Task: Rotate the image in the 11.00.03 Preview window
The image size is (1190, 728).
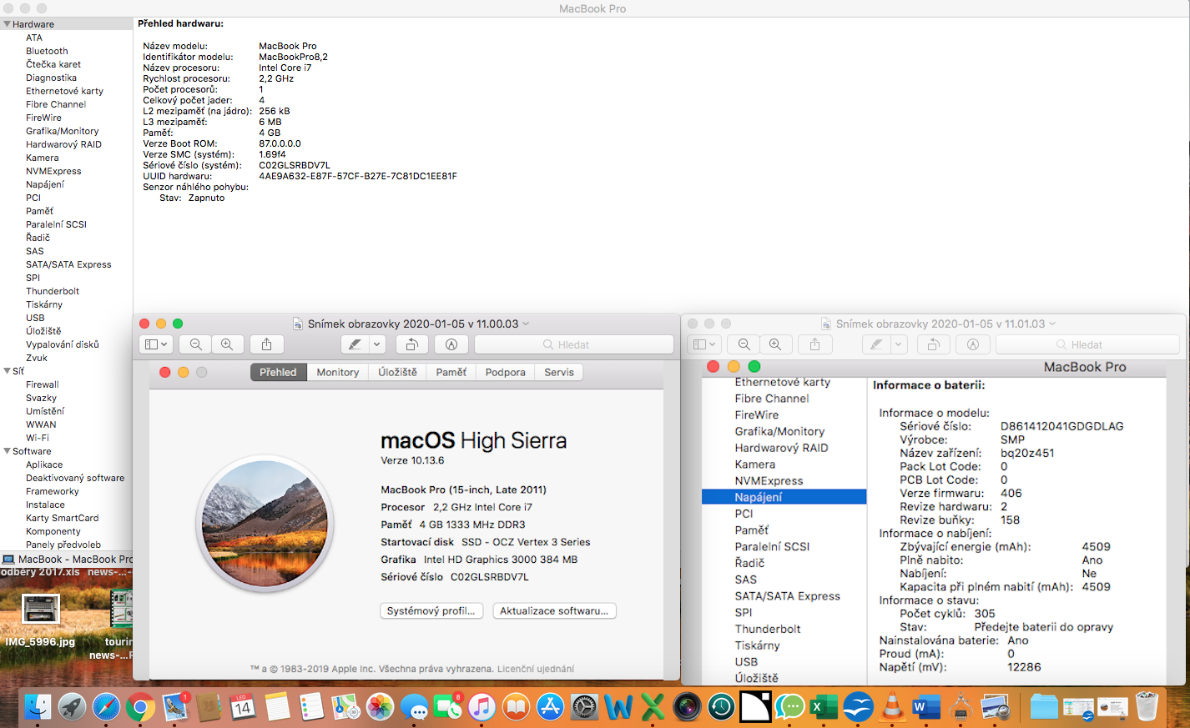Action: pos(411,344)
